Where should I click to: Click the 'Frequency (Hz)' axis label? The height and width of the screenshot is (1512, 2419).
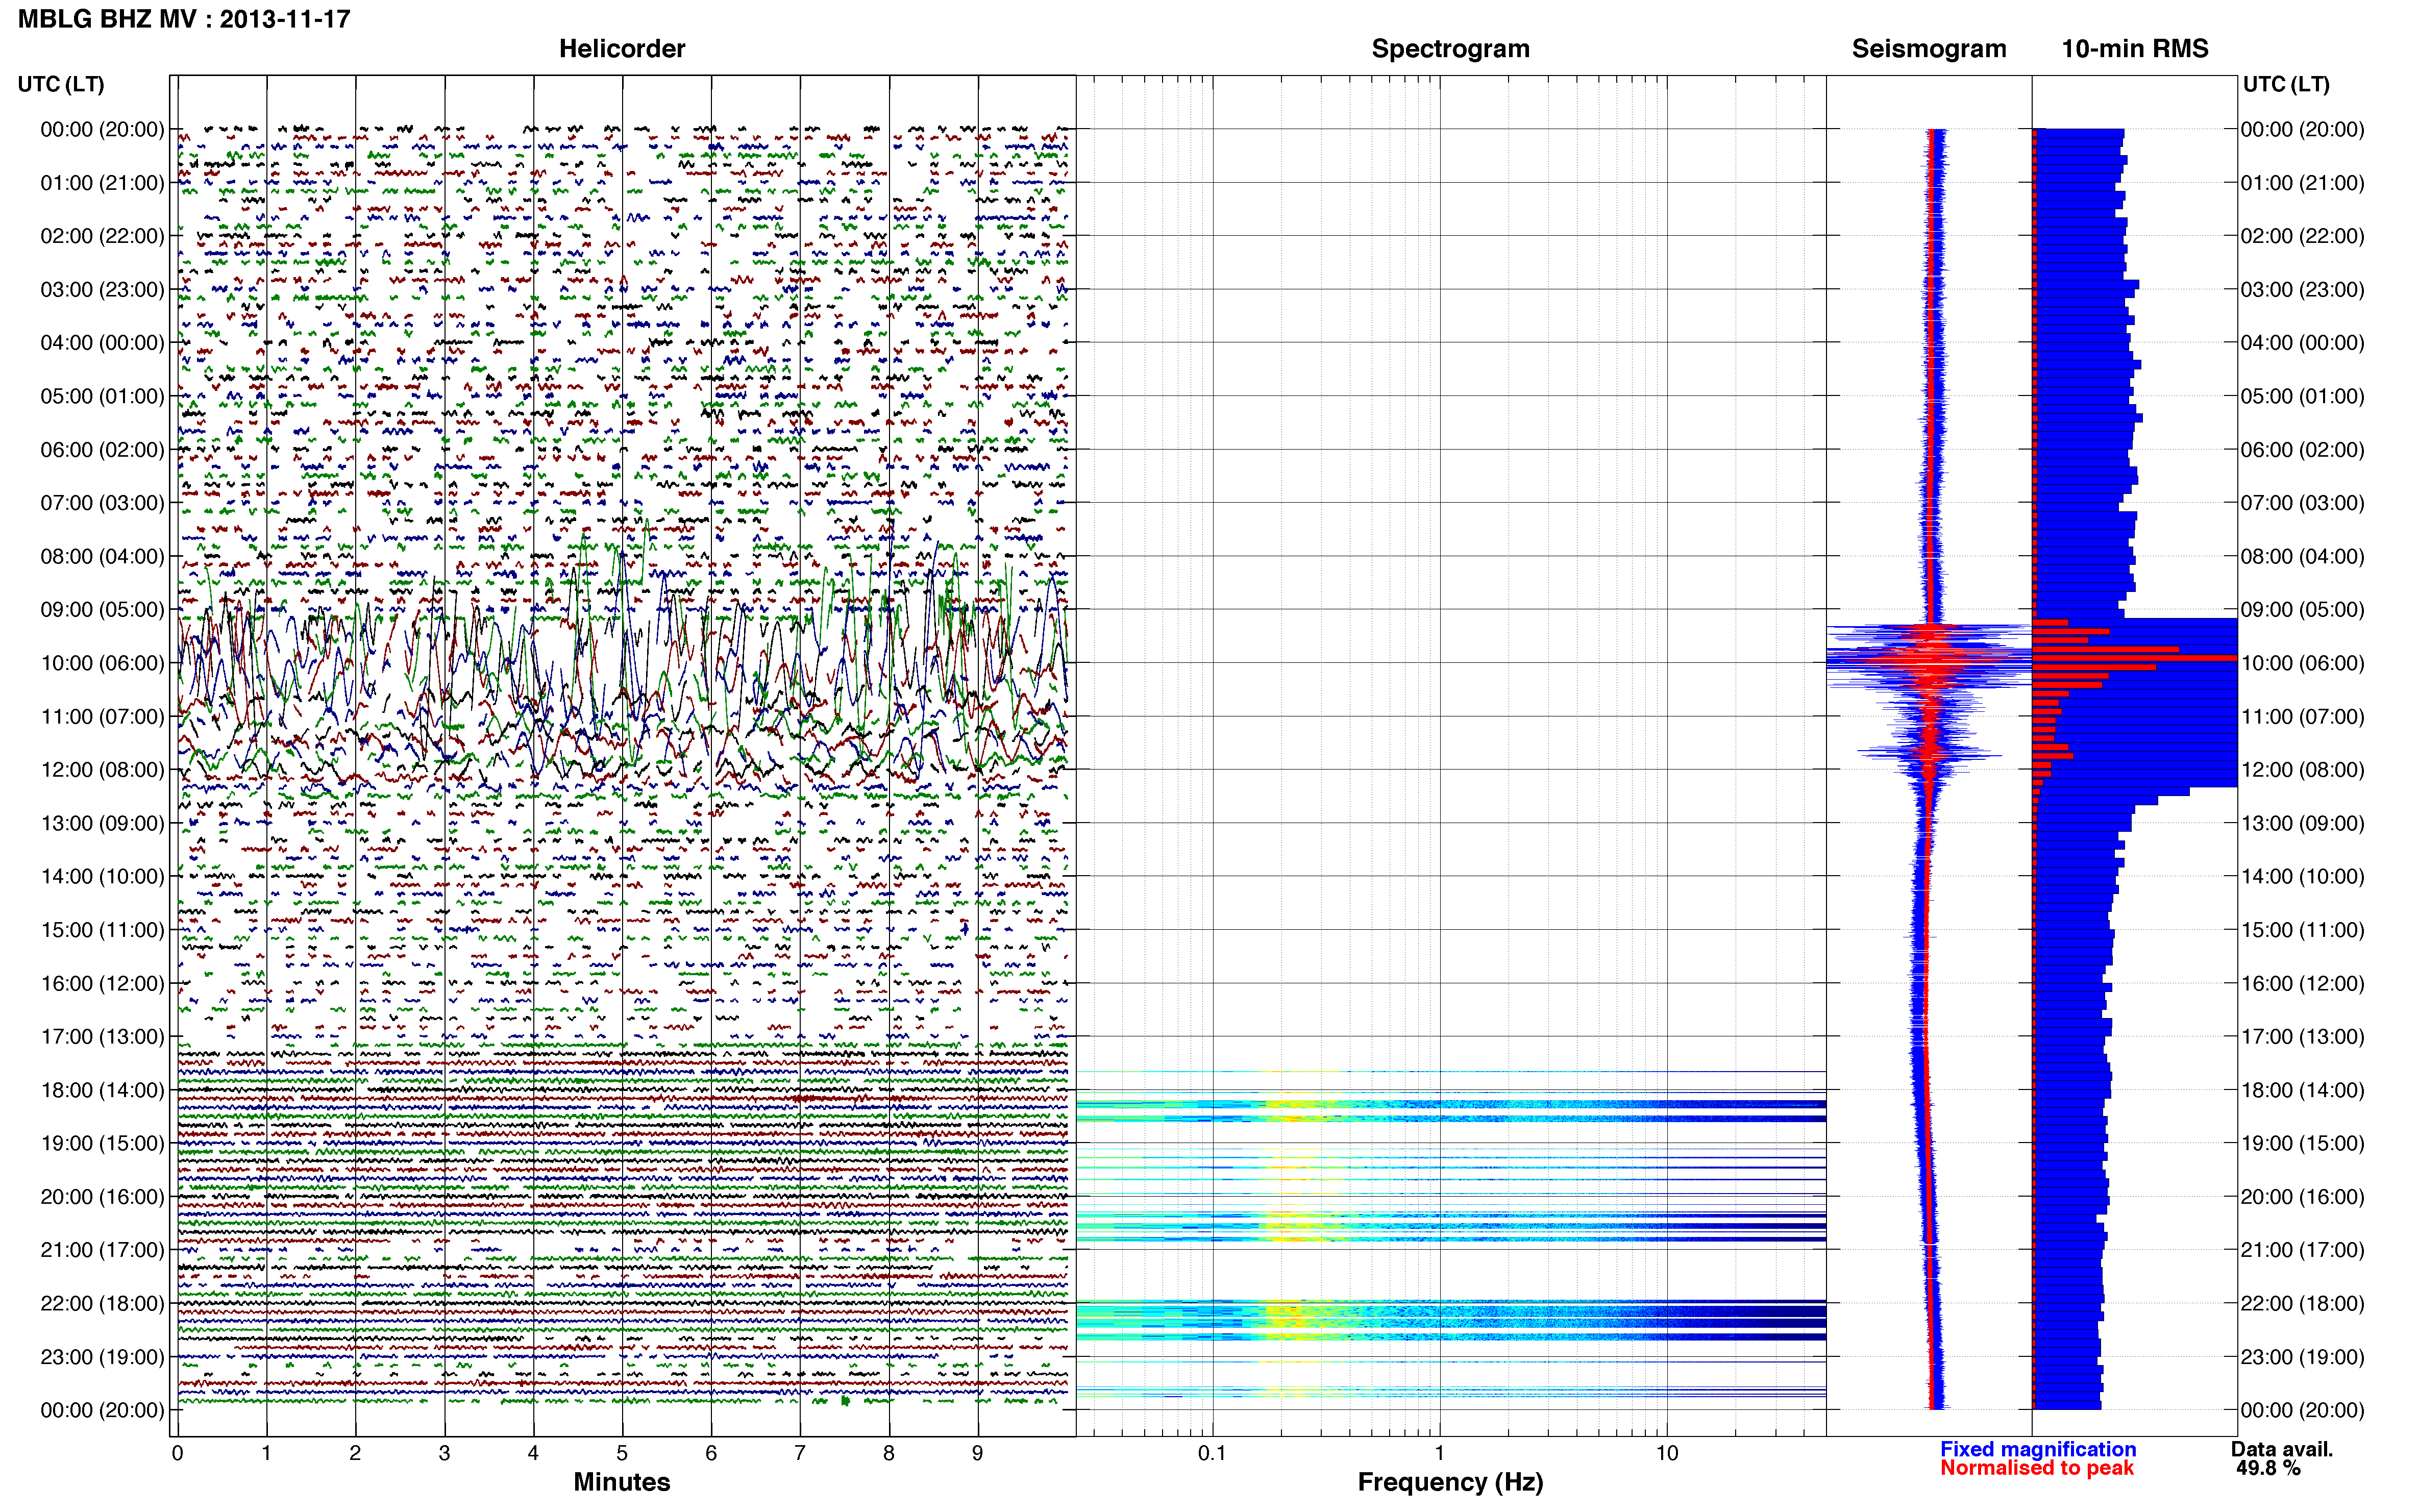(x=1450, y=1482)
